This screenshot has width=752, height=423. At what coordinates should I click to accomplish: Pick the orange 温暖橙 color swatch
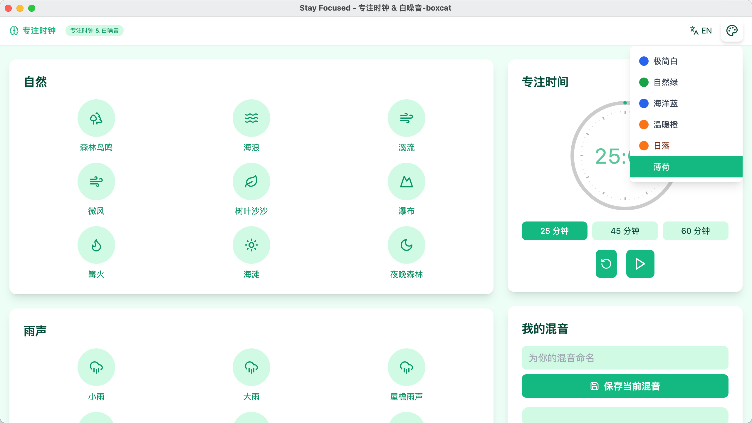point(644,125)
